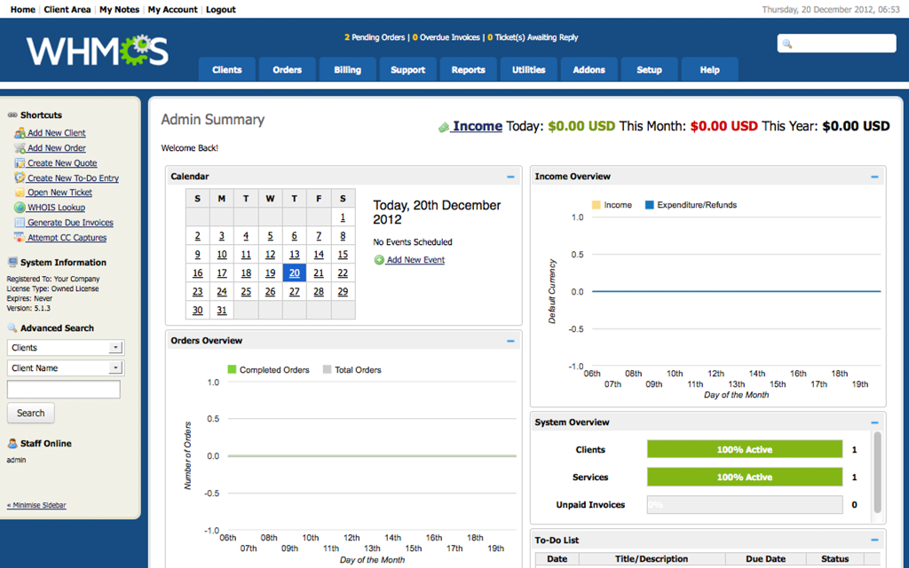Toggle the Income legend series in chart
This screenshot has width=909, height=568.
tap(597, 205)
